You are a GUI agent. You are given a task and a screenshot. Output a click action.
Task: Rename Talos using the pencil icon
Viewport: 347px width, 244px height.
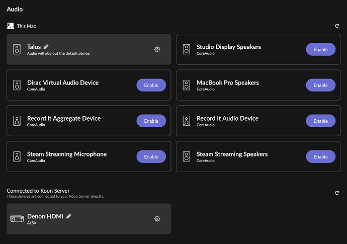click(46, 46)
